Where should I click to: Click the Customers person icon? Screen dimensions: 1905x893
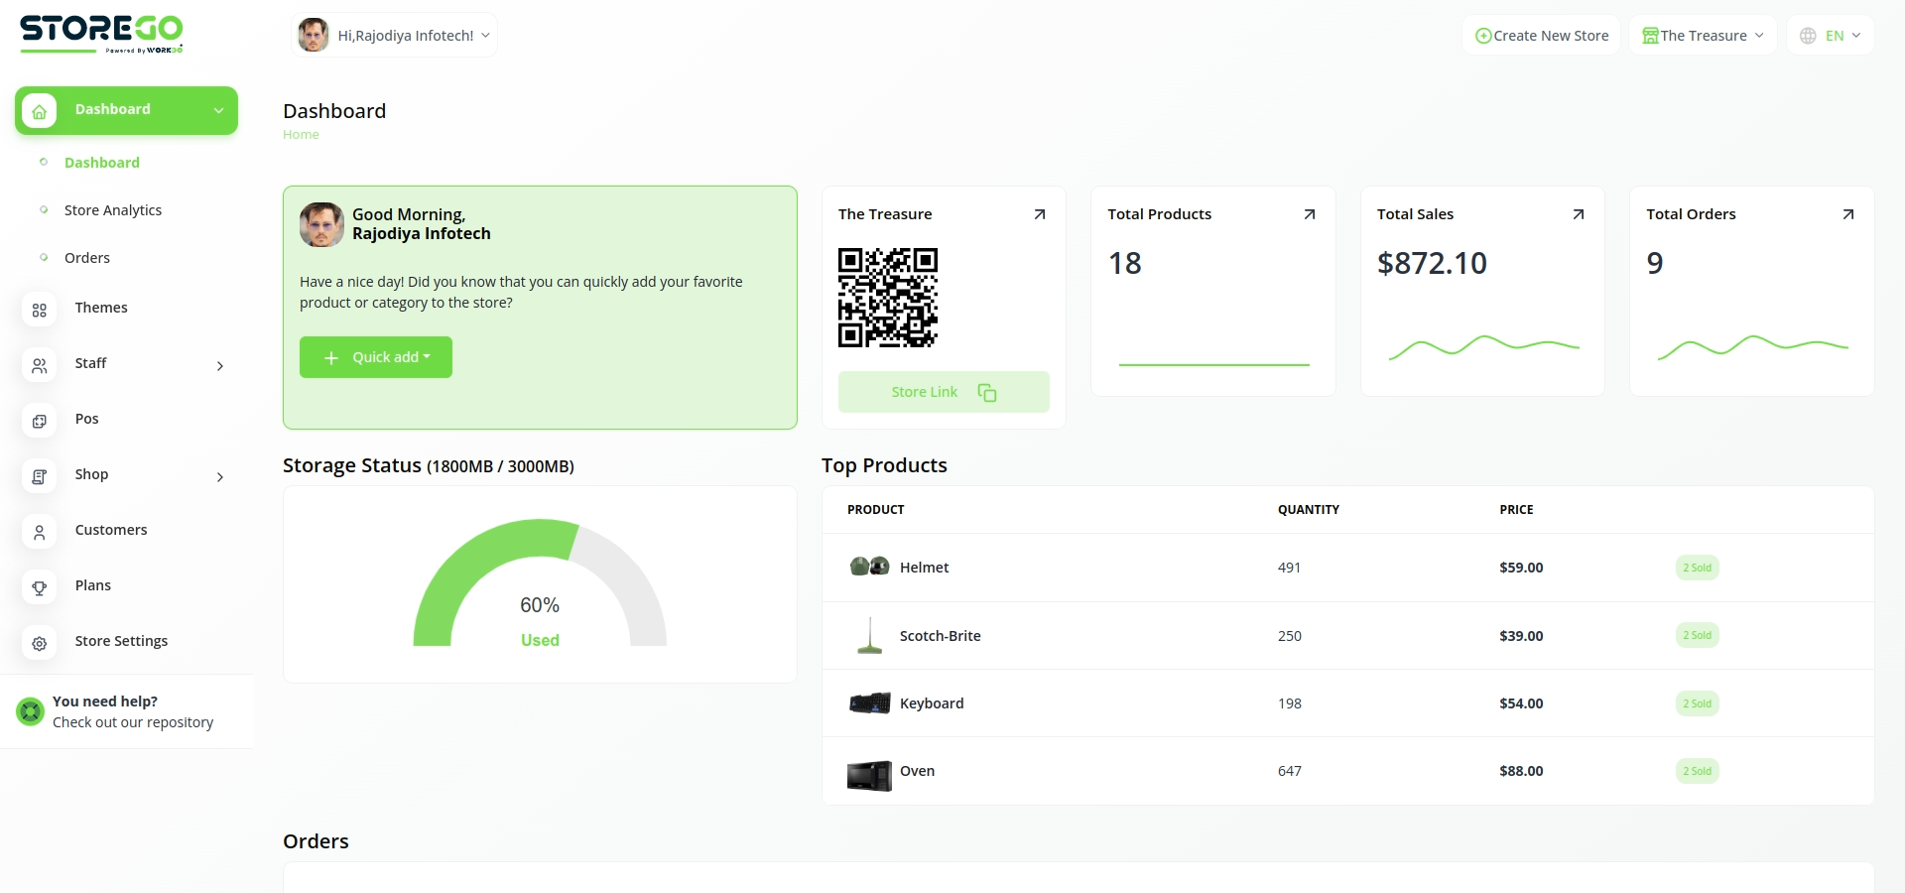point(40,533)
